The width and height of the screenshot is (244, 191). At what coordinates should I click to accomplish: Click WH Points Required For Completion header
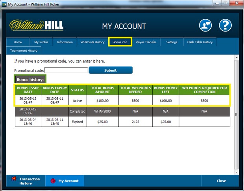[x=204, y=90]
